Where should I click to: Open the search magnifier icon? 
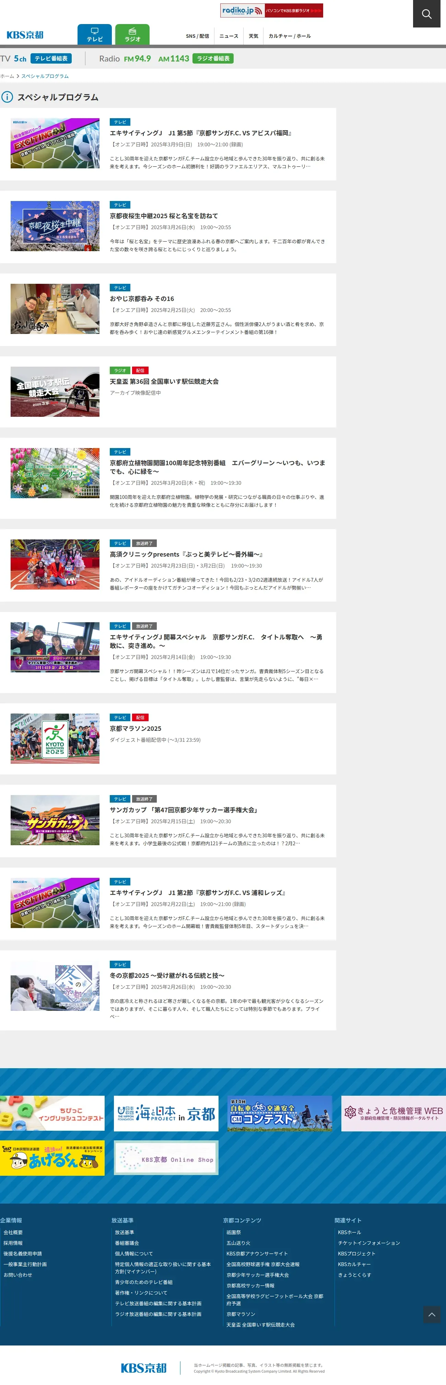427,14
